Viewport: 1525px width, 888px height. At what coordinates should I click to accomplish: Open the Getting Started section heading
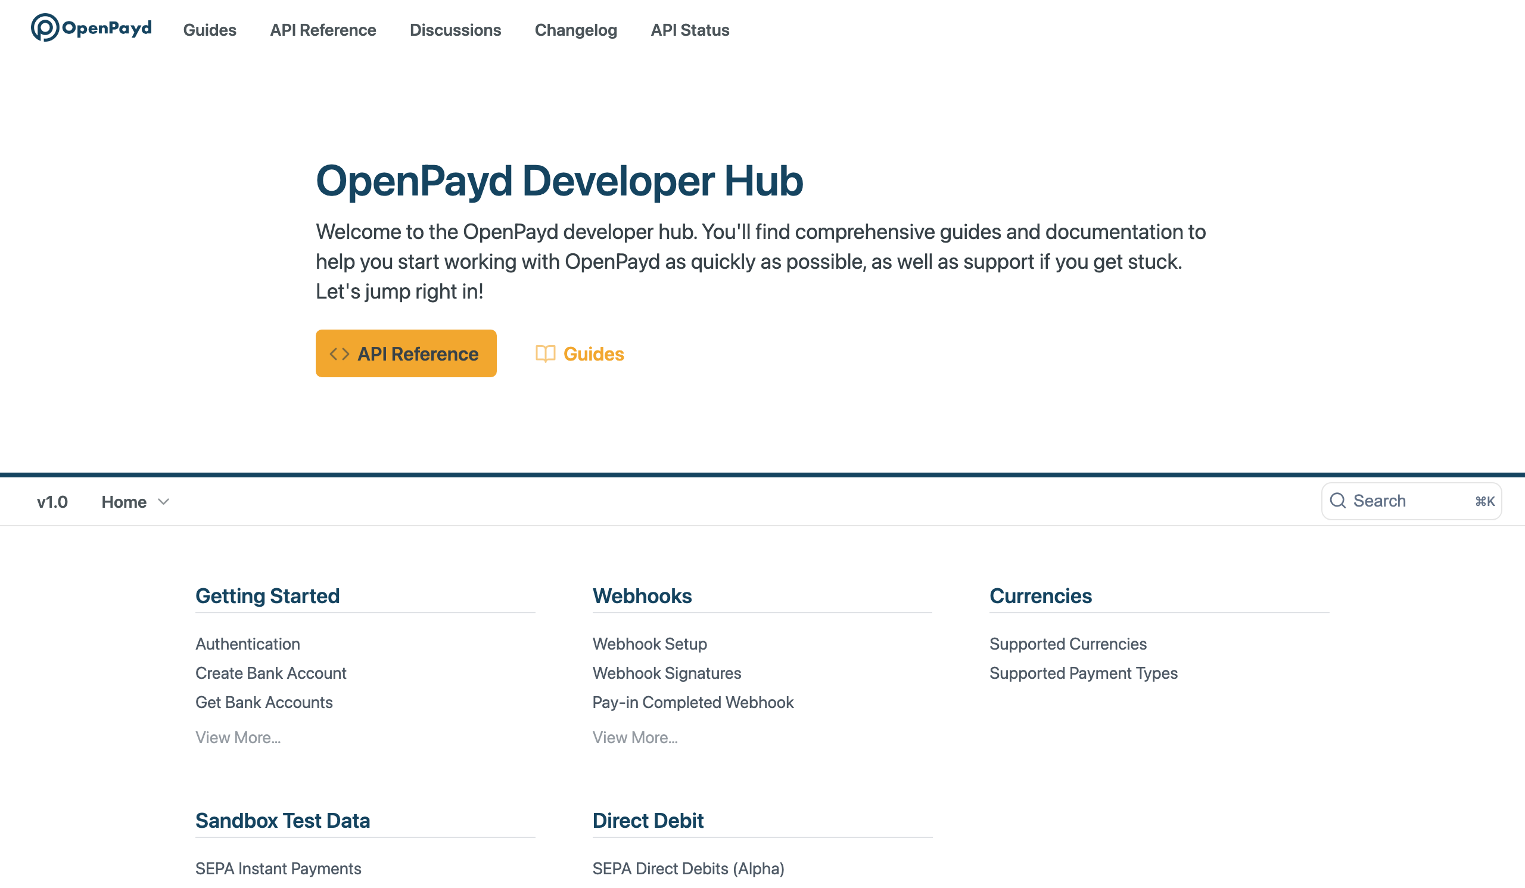tap(267, 597)
